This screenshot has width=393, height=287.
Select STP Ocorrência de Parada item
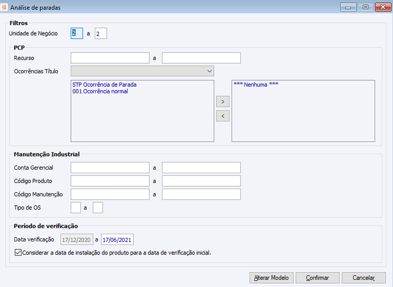click(104, 85)
